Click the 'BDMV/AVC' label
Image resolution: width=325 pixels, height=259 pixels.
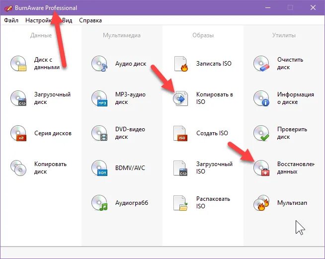[x=130, y=168]
